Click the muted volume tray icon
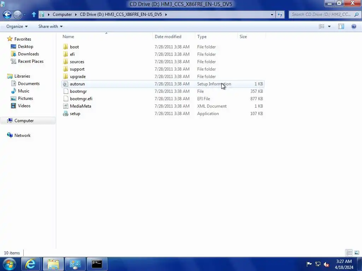This screenshot has height=271, width=362. pyautogui.click(x=326, y=264)
